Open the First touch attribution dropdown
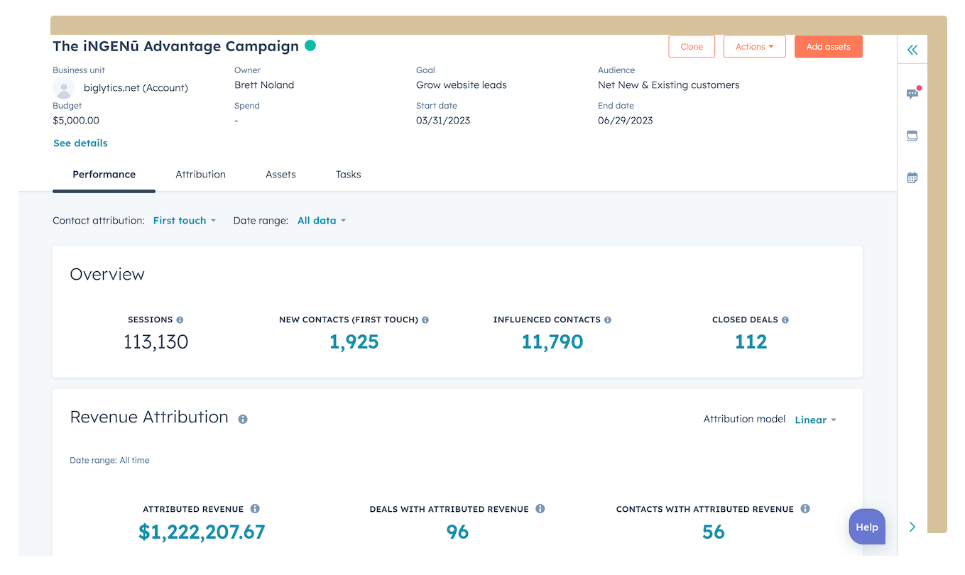 (x=185, y=221)
